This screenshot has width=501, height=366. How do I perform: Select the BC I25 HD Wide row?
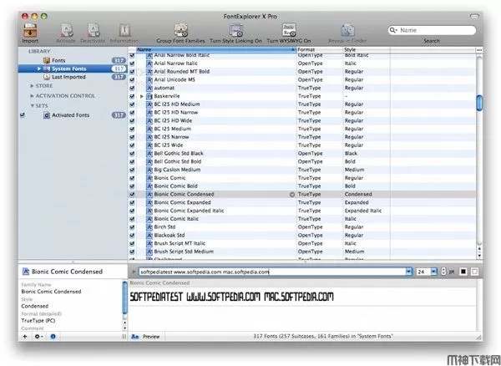(x=302, y=120)
